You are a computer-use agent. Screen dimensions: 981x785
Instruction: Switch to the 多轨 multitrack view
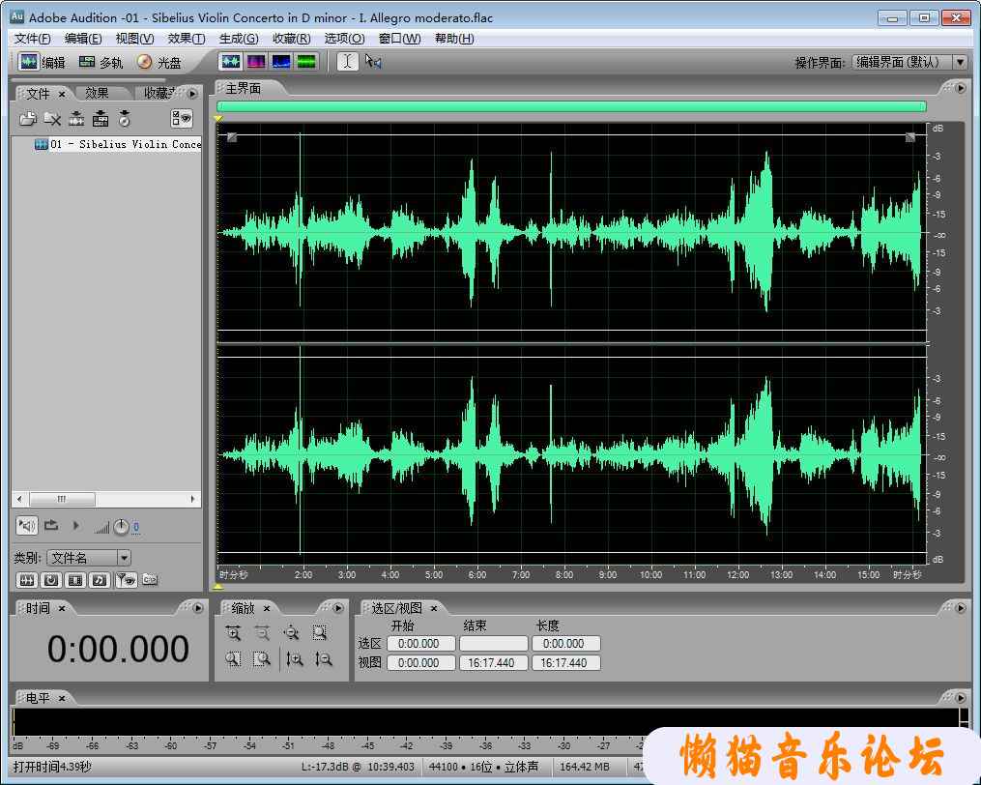pyautogui.click(x=101, y=62)
